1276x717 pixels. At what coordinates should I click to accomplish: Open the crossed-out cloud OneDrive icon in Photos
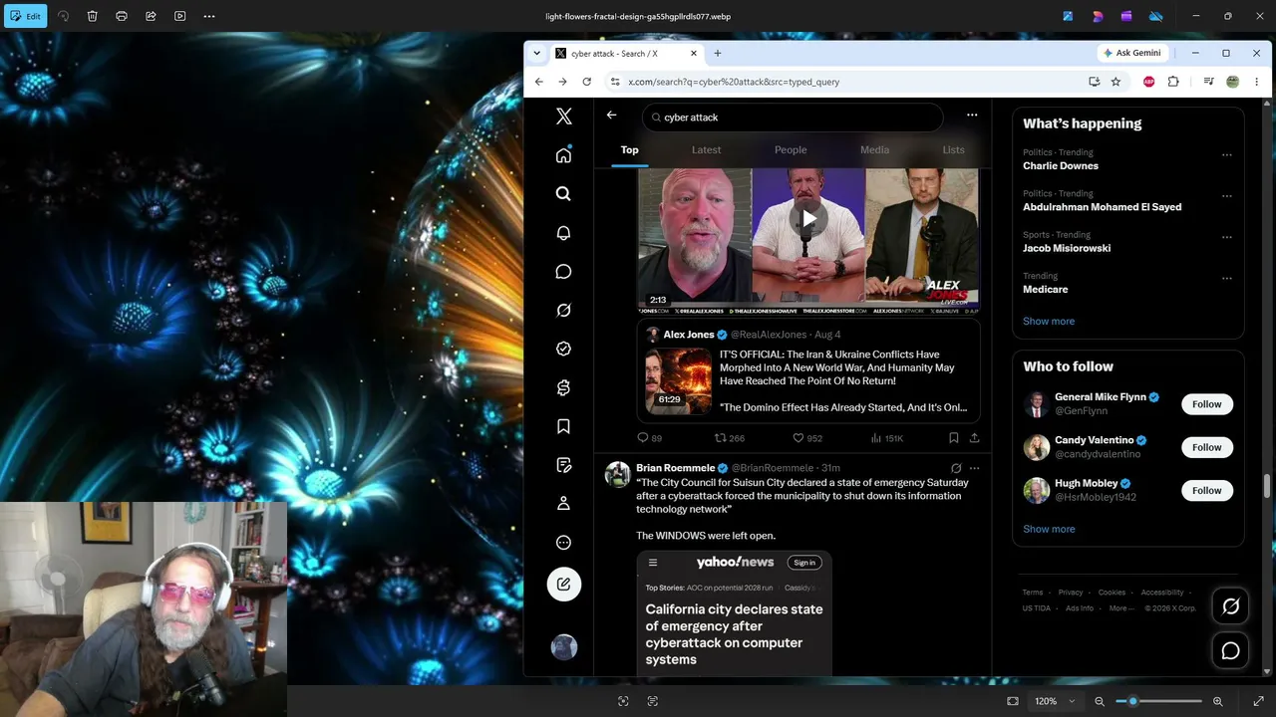coord(1156,16)
